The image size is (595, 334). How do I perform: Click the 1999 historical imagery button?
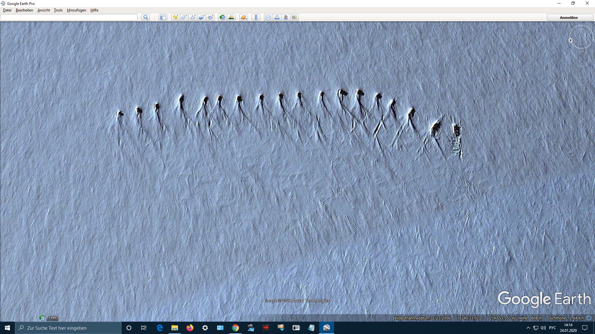tap(52, 318)
